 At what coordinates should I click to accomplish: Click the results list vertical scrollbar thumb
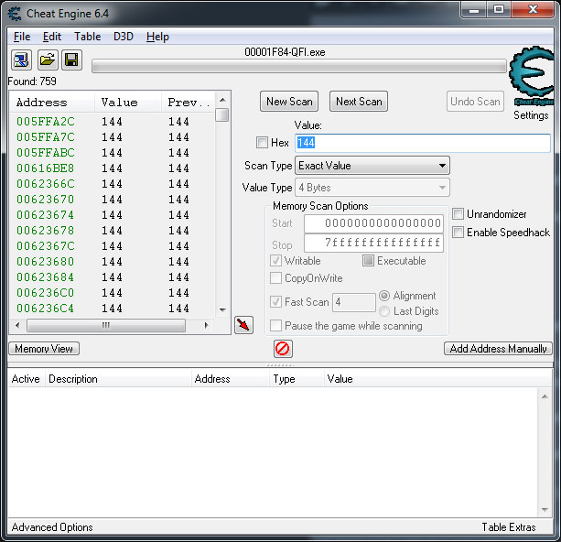(x=222, y=115)
